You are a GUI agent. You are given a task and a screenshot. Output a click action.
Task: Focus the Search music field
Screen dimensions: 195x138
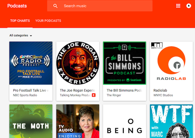(100, 6)
